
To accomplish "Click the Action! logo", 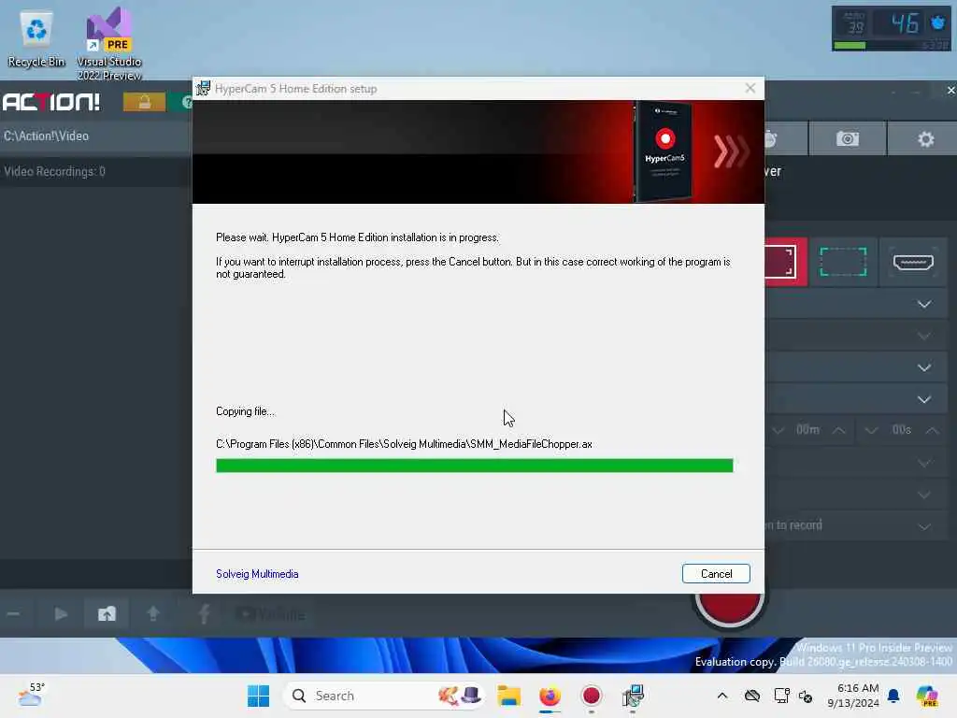I will [51, 102].
